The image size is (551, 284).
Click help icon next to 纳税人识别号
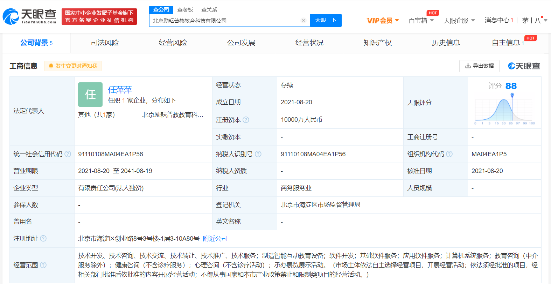258,154
